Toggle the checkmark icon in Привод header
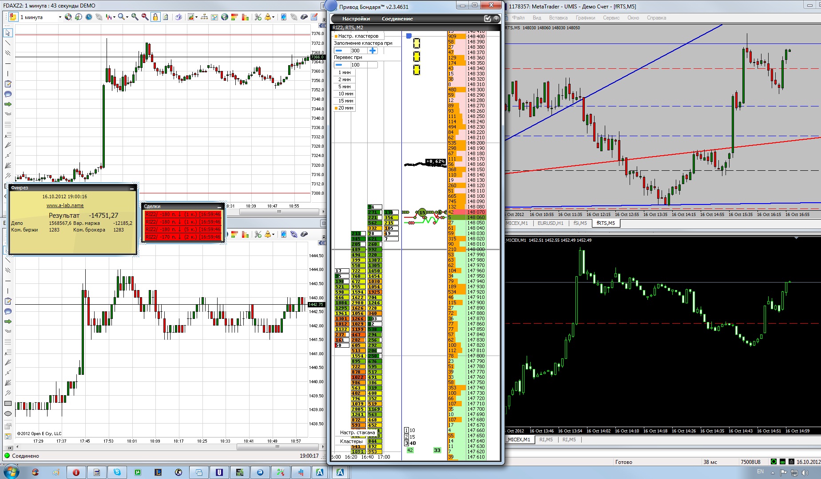Image resolution: width=821 pixels, height=479 pixels. click(x=488, y=19)
